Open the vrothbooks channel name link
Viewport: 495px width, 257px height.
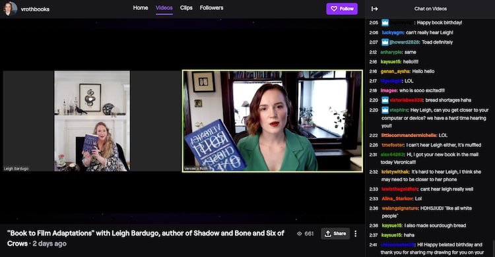pyautogui.click(x=35, y=9)
